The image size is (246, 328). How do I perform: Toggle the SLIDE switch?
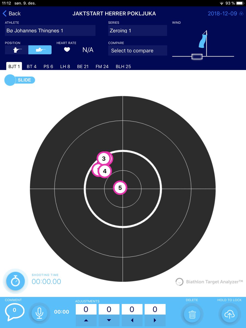20,80
